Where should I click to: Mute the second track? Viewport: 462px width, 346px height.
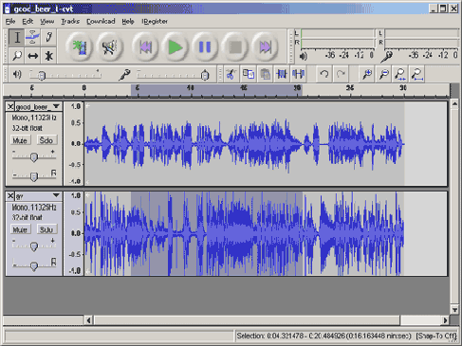click(20, 229)
